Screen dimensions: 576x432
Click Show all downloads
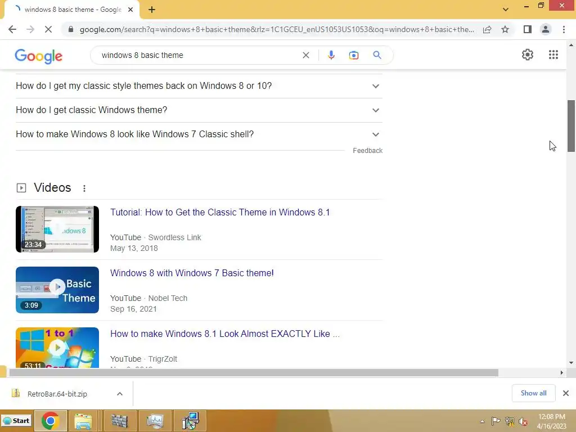click(533, 393)
